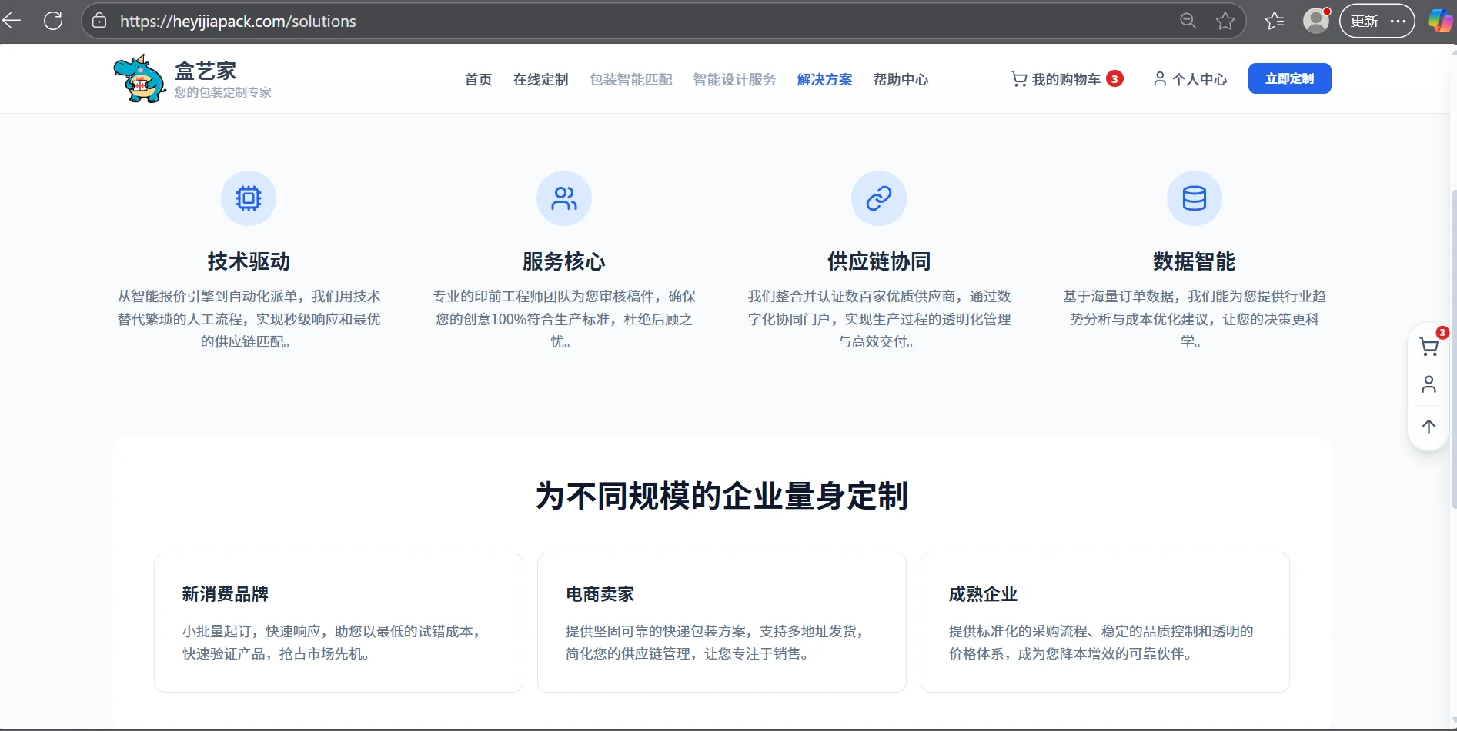Click the people icon above 服务核心
Viewport: 1457px width, 731px height.
(563, 198)
